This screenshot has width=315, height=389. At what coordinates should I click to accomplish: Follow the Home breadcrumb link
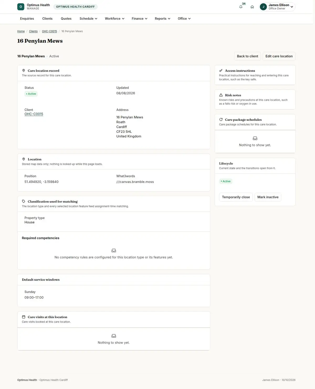point(21,31)
